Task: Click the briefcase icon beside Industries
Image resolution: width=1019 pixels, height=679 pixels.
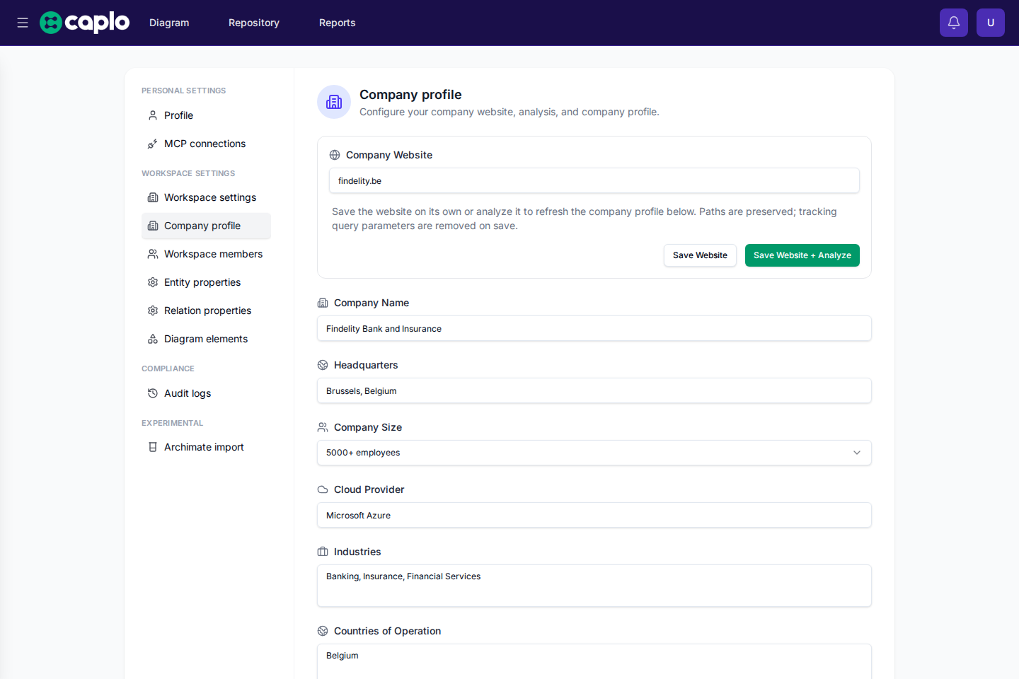Action: coord(323,552)
